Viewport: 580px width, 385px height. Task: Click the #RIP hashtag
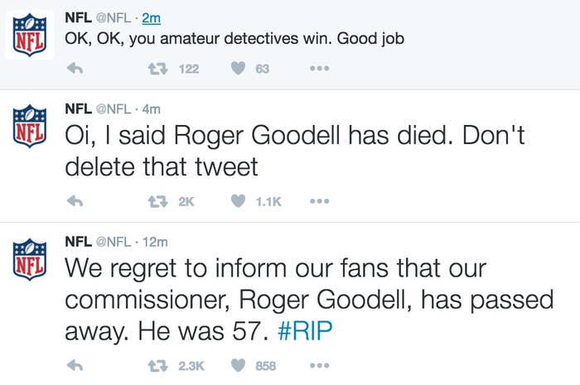(x=305, y=330)
